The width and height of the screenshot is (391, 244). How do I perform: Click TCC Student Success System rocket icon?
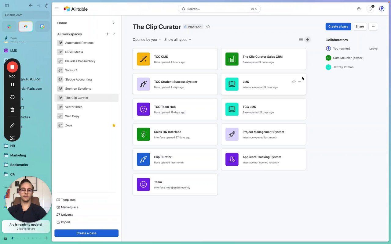point(143,84)
